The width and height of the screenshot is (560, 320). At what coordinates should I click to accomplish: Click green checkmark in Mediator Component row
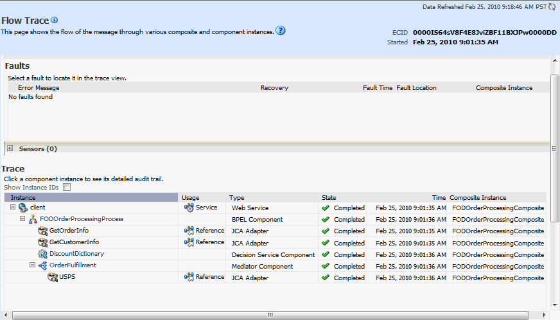[x=326, y=266]
